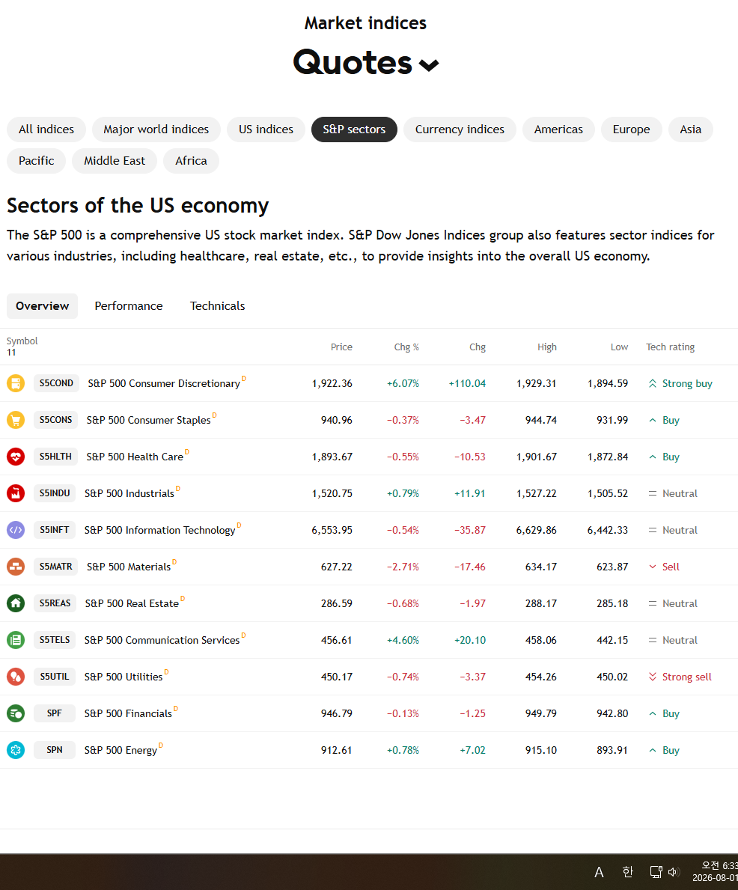The width and height of the screenshot is (738, 890).
Task: Open the S5CONS ticker badge
Action: tap(55, 420)
